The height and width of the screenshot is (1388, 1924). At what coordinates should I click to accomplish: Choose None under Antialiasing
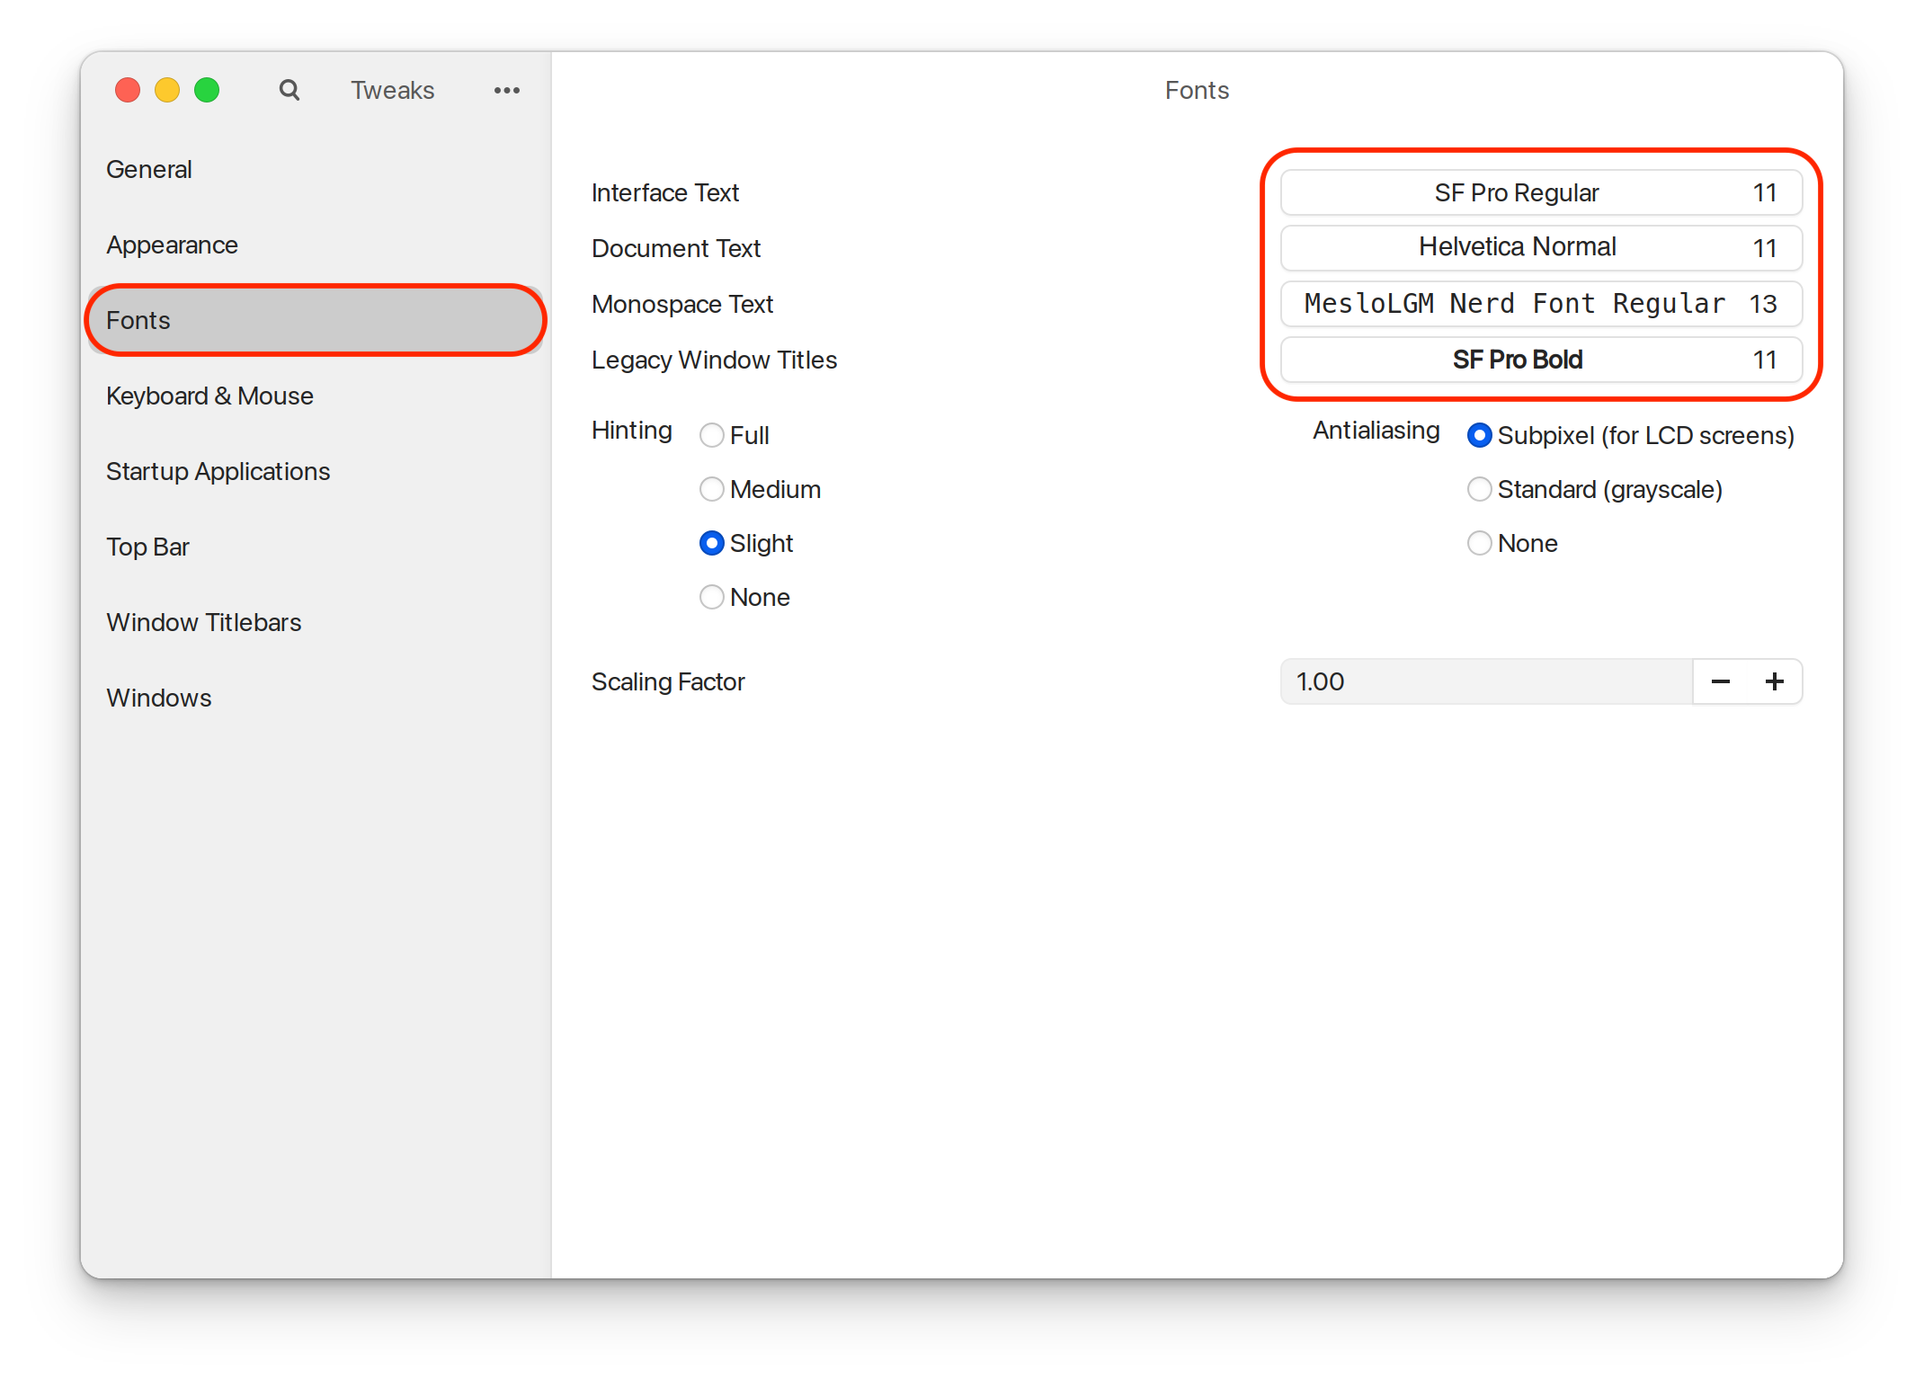(1479, 544)
